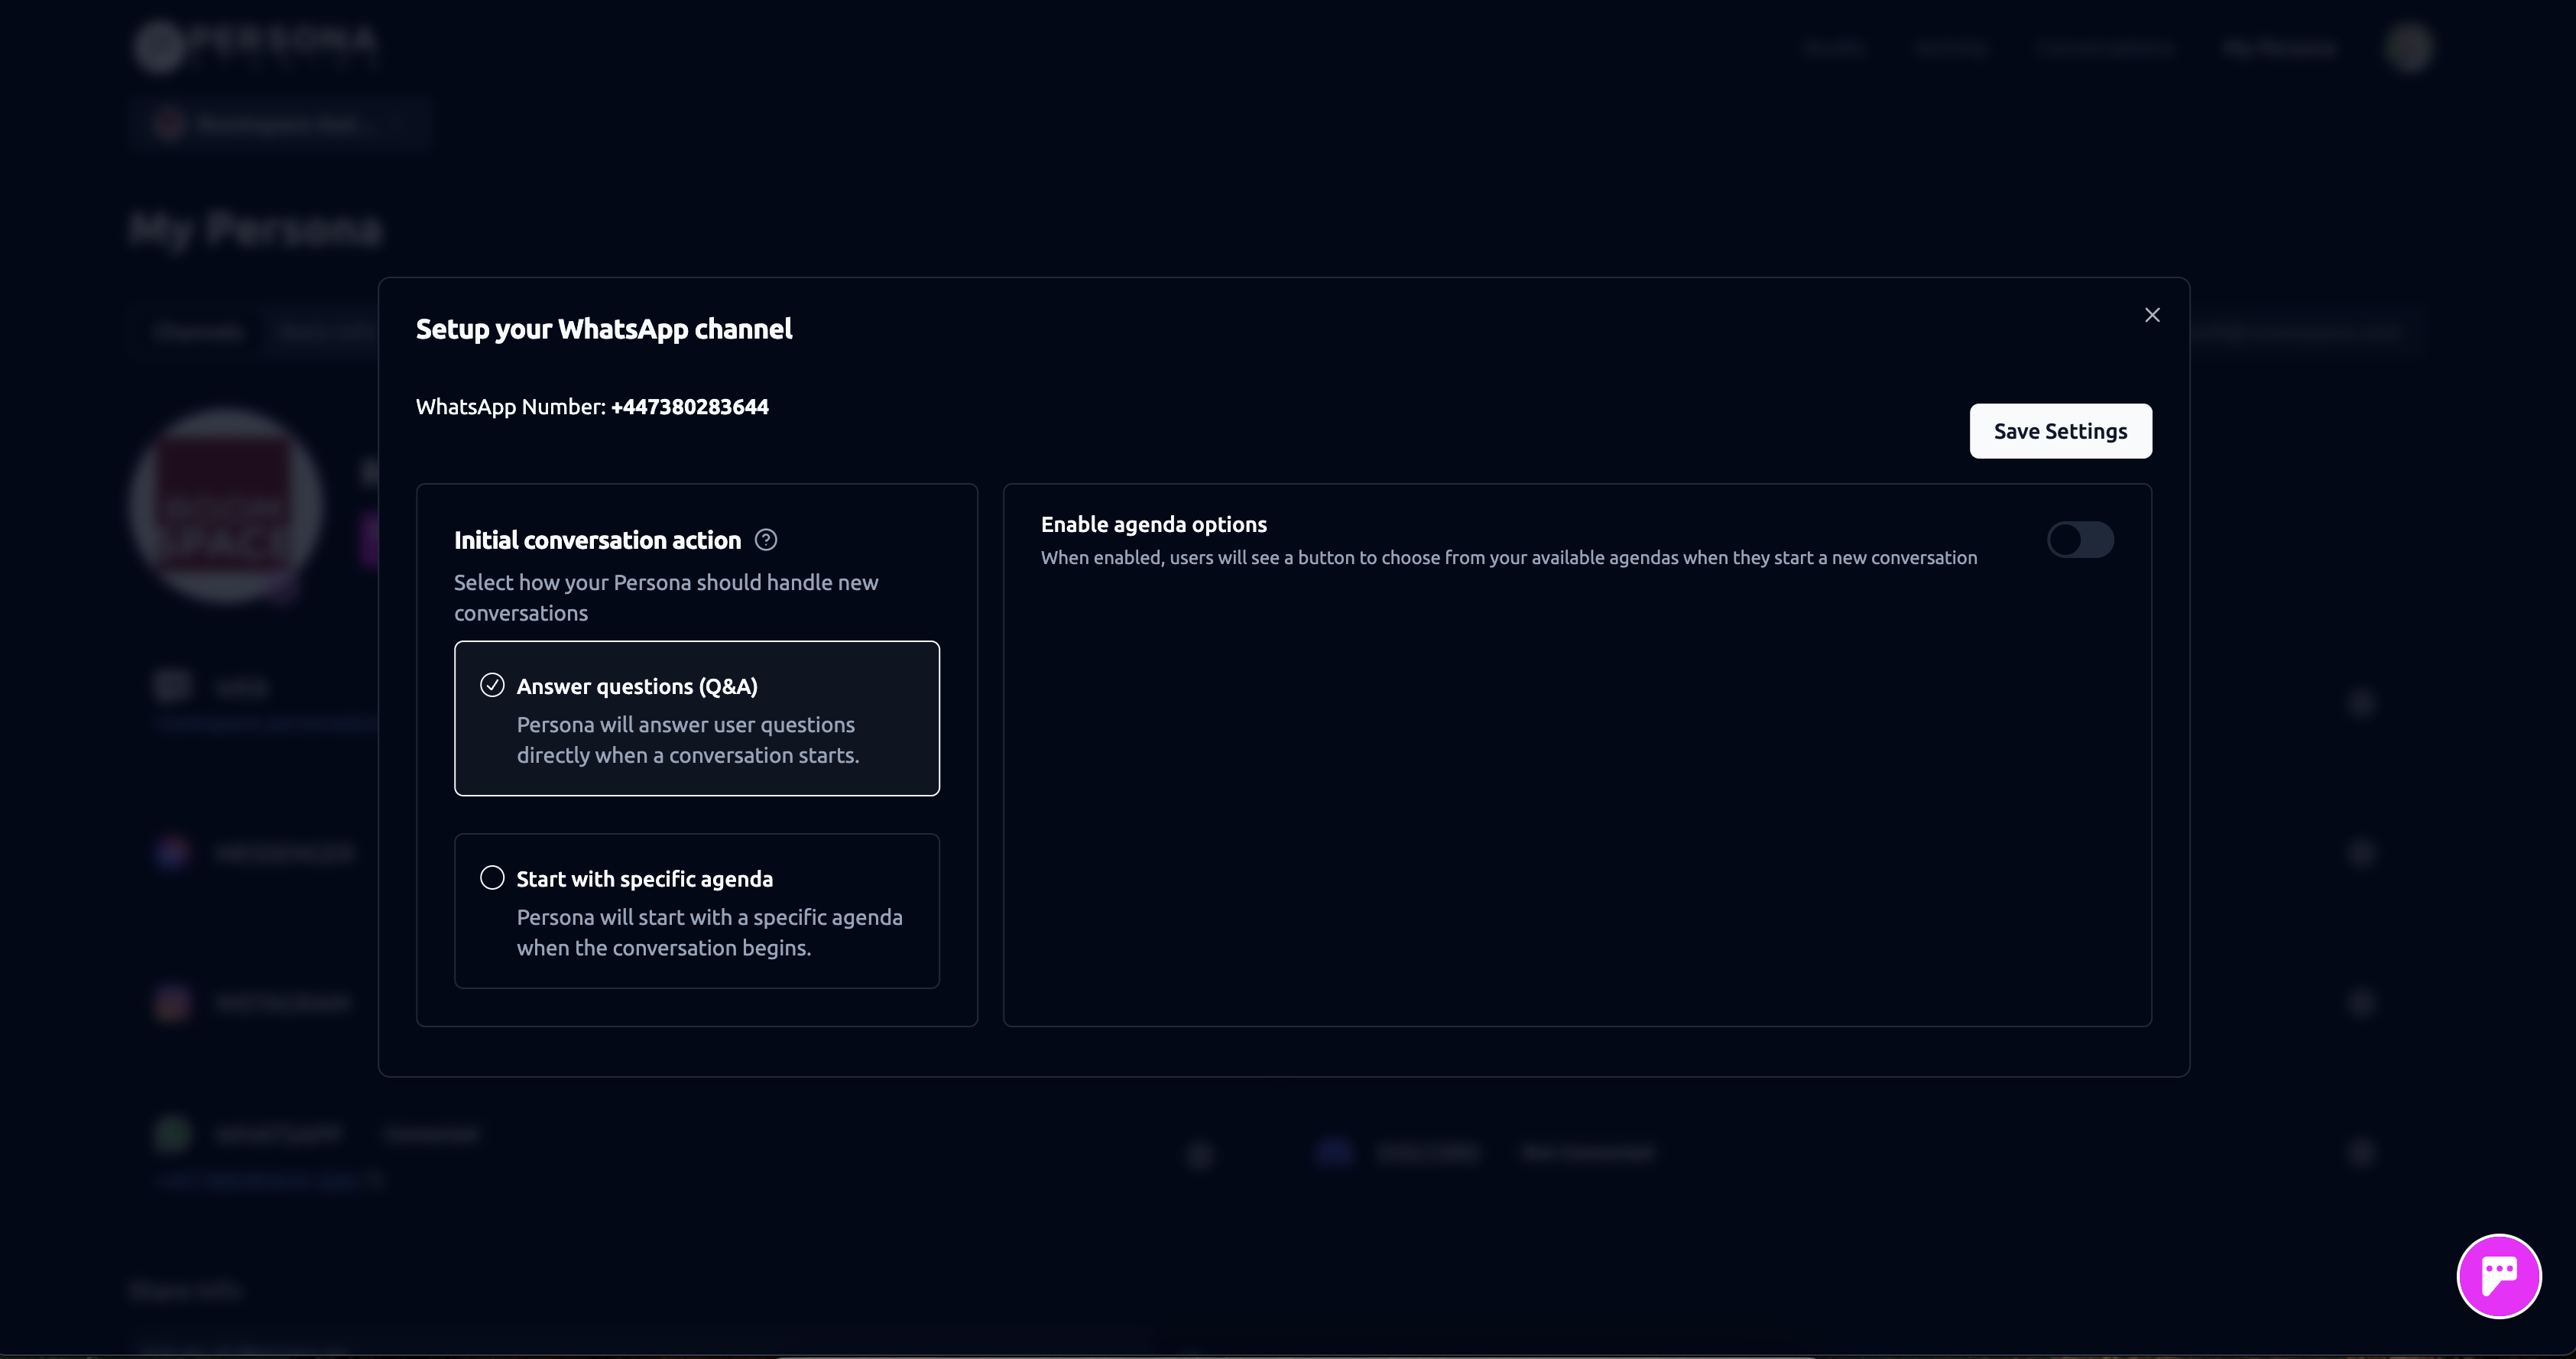Toggle the Enable agenda options switch
Image resolution: width=2576 pixels, height=1359 pixels.
pos(2080,540)
